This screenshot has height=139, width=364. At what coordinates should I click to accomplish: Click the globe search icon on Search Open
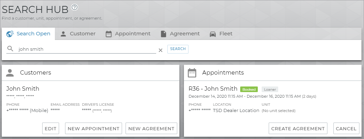10,34
